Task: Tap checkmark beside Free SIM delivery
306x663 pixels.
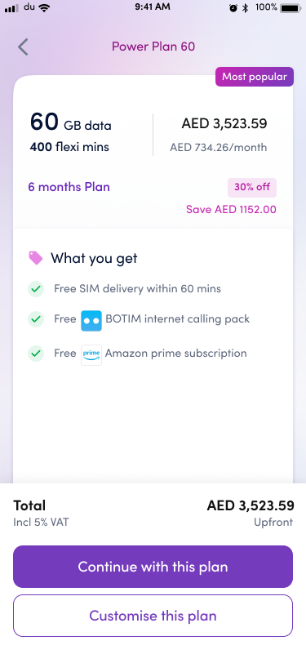Action: (36, 289)
